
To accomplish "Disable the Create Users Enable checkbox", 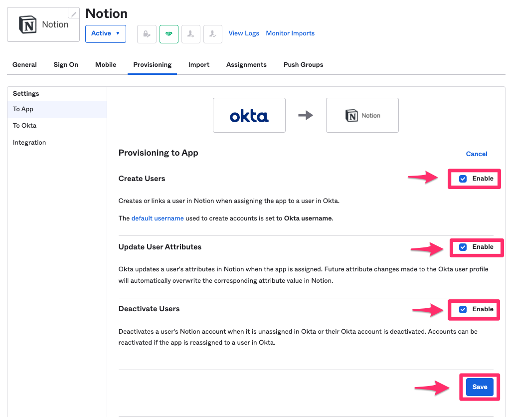I will click(x=463, y=178).
